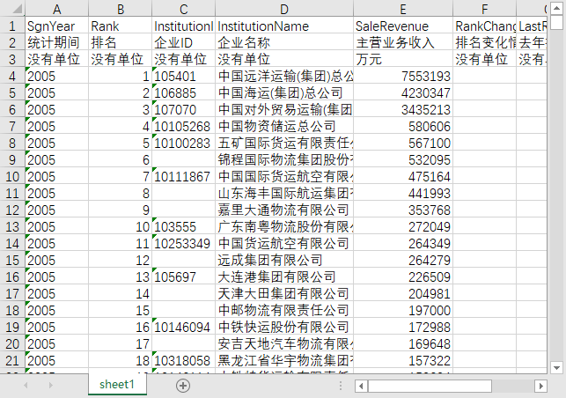Select row 4 header

point(12,76)
